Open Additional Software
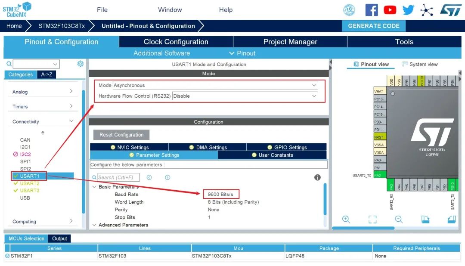The image size is (465, 266). point(161,53)
